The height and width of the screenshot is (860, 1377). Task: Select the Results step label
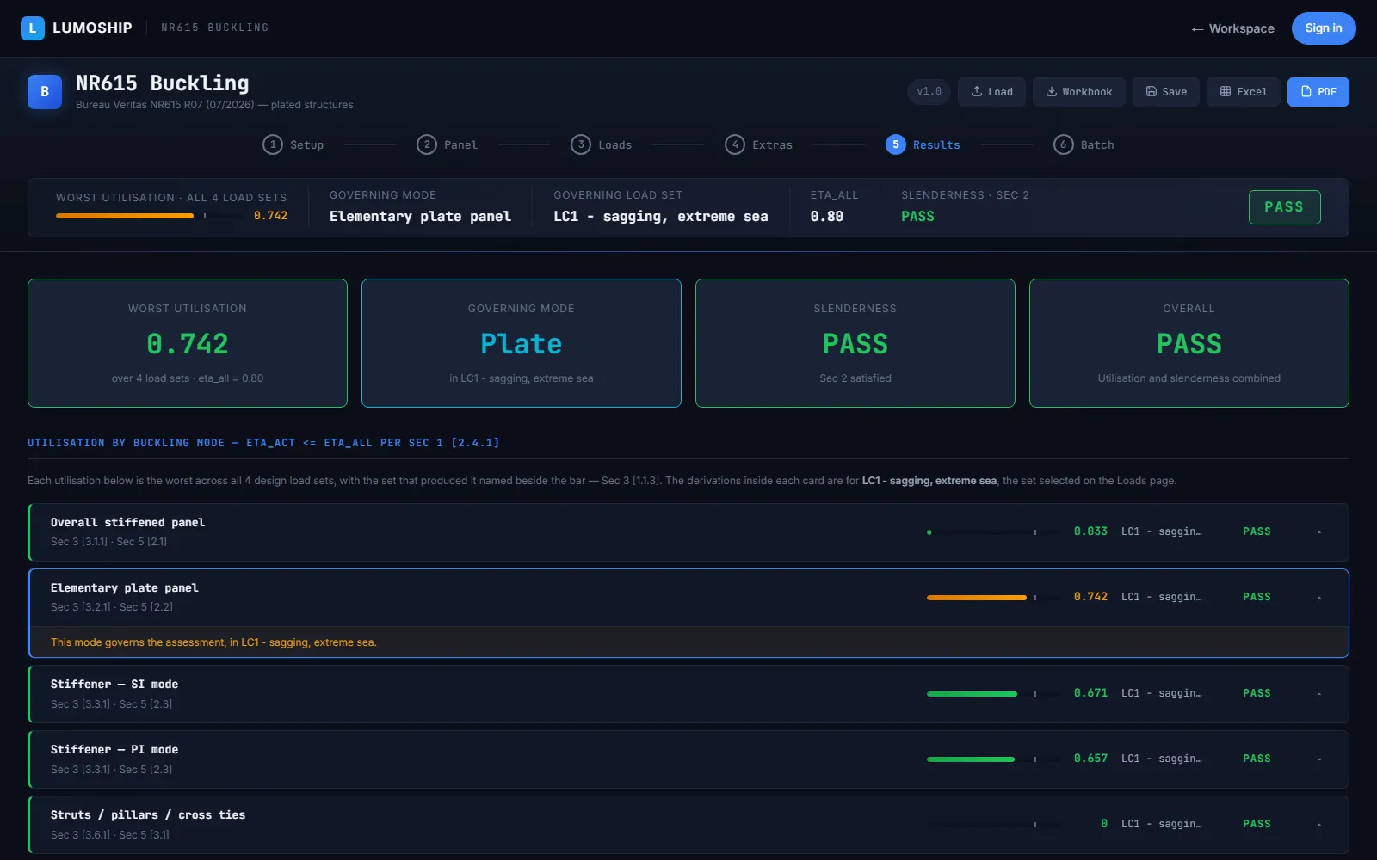tap(936, 144)
